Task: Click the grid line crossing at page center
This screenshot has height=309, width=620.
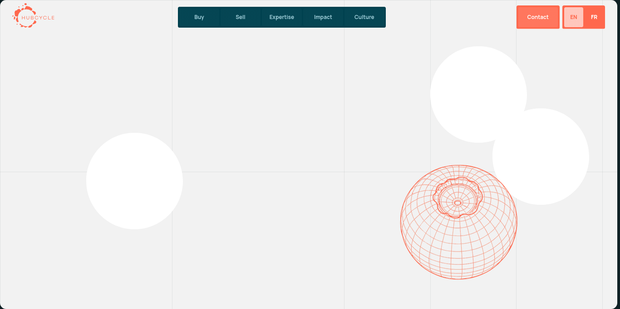Action: [x=344, y=172]
